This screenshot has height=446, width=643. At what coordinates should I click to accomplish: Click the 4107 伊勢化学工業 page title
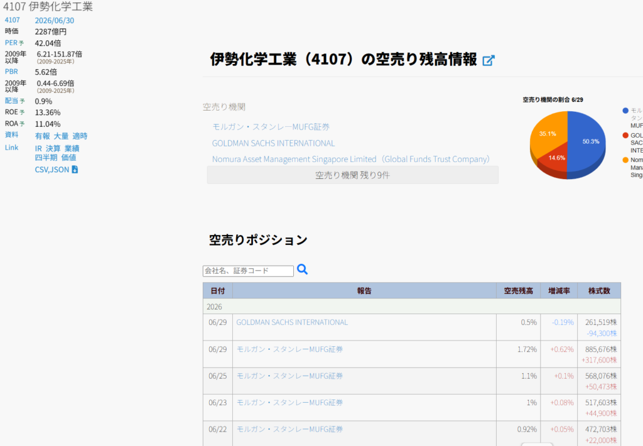tap(48, 6)
